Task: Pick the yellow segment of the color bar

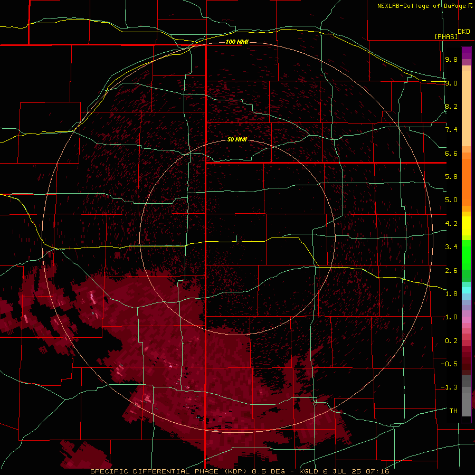Action: (x=466, y=226)
